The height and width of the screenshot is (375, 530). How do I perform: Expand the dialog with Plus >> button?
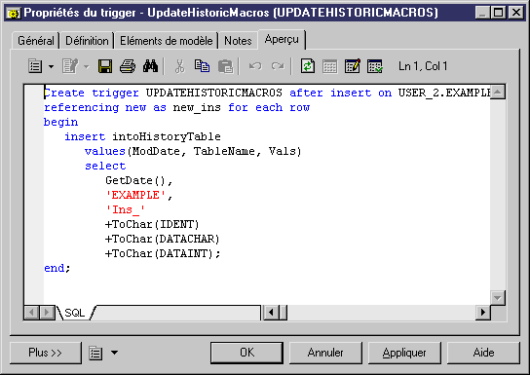[x=45, y=353]
